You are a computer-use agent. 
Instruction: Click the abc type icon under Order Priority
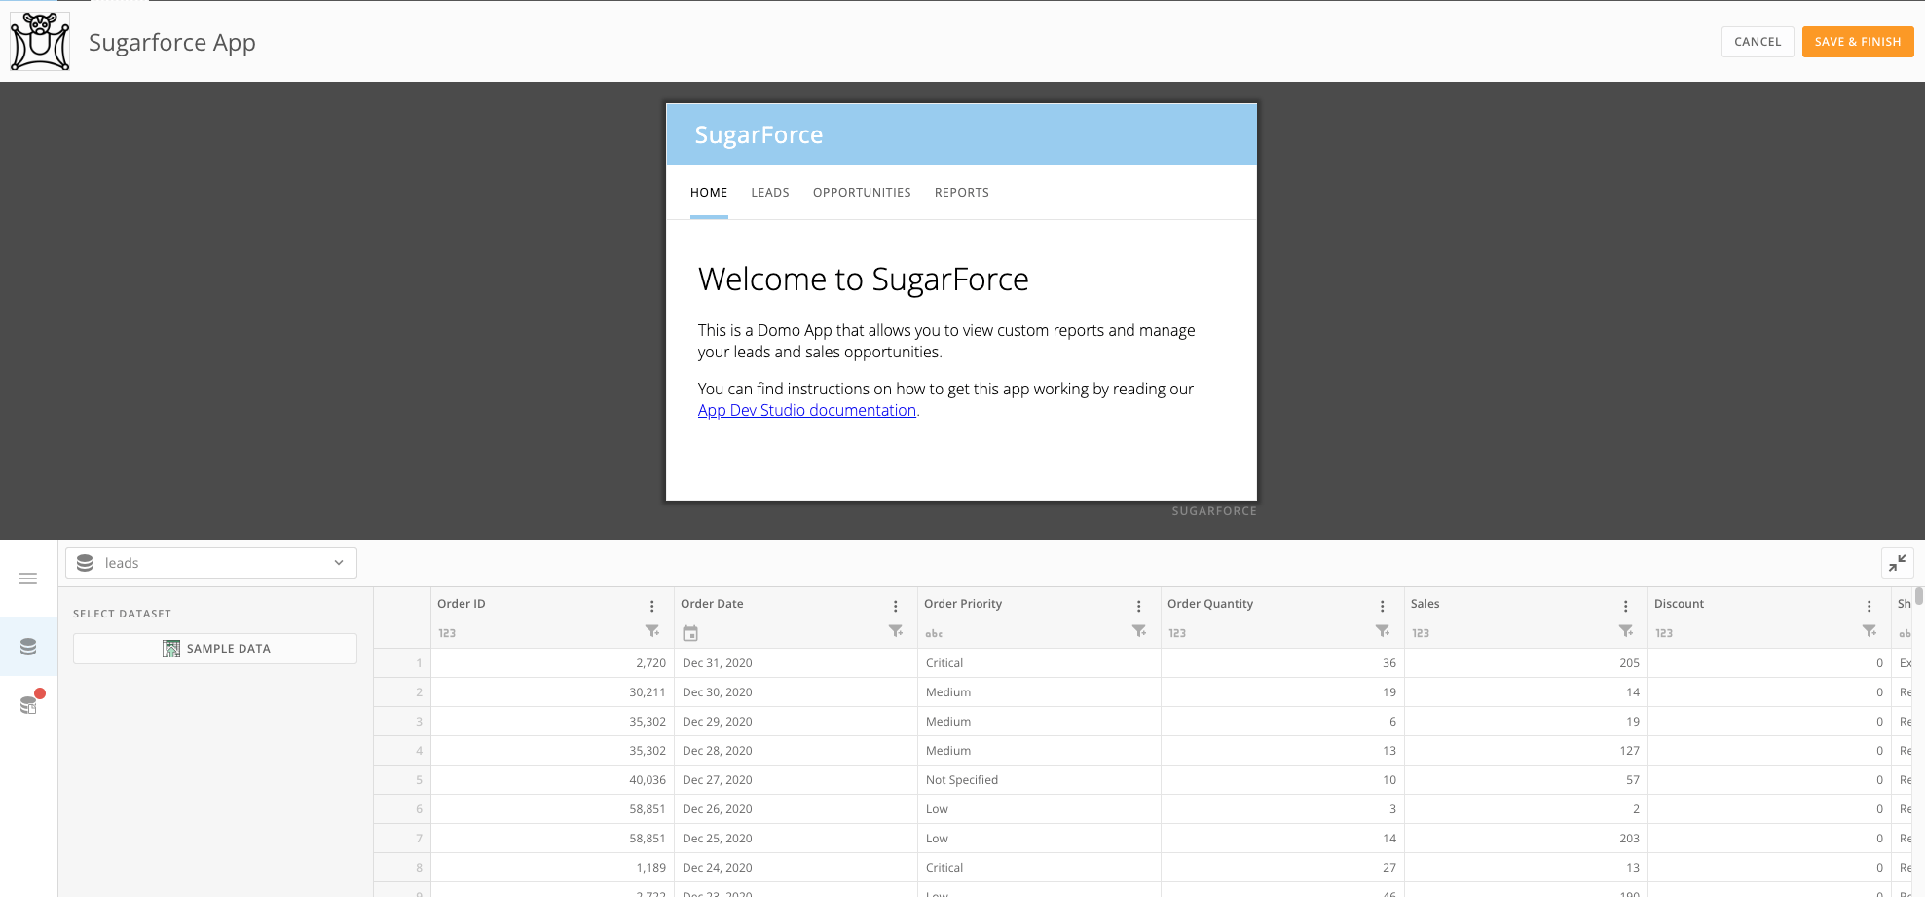tap(934, 633)
